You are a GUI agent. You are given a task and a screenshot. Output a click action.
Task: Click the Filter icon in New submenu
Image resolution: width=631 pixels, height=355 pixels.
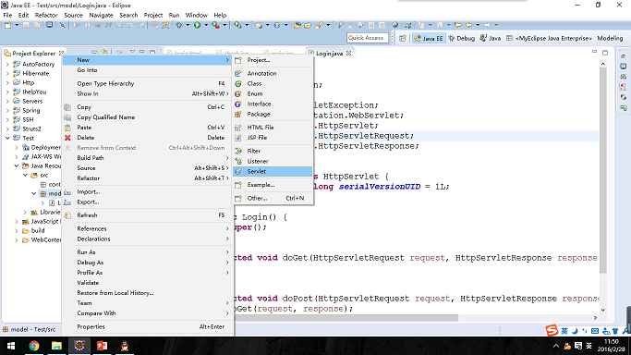(x=238, y=151)
